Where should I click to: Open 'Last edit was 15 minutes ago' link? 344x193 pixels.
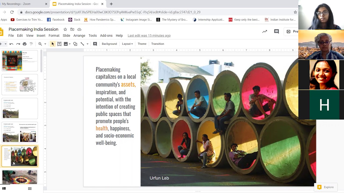click(149, 36)
